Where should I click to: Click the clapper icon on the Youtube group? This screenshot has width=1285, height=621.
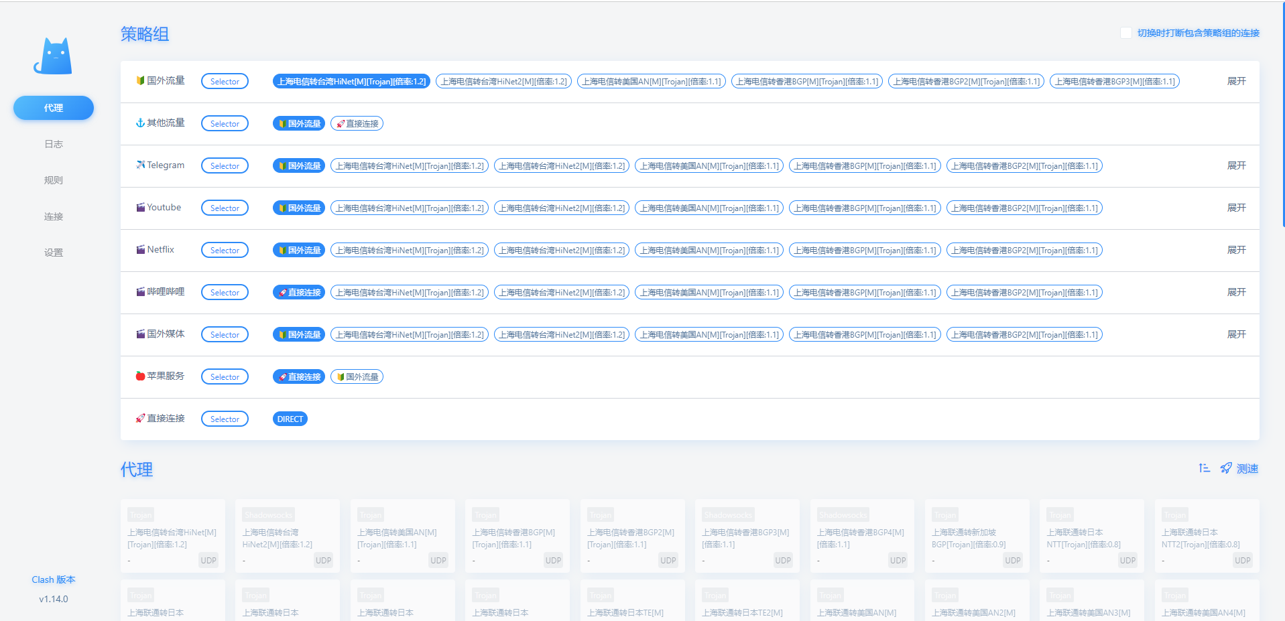coord(140,207)
